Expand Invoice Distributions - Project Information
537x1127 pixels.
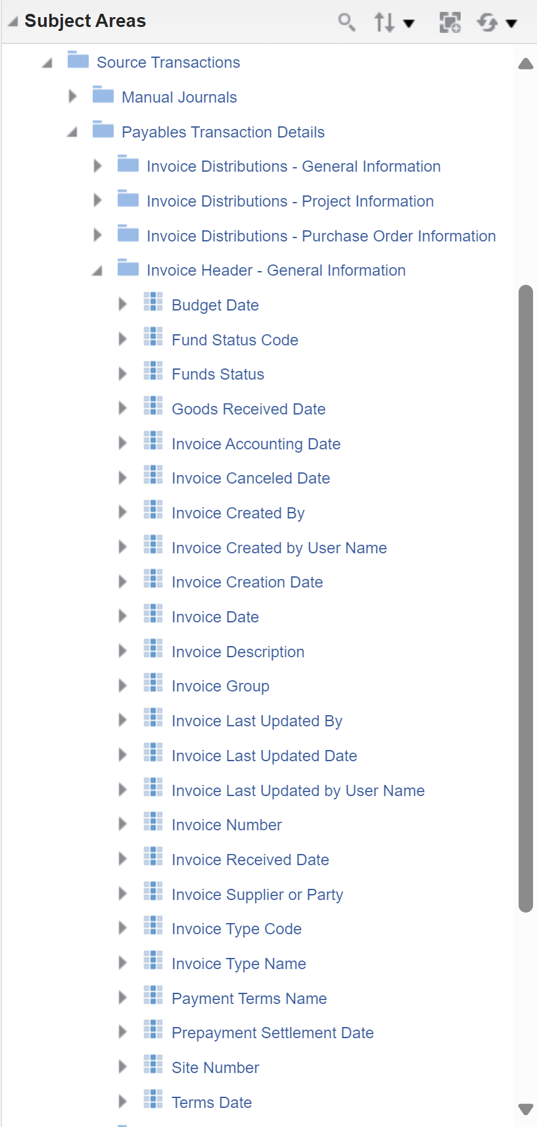pyautogui.click(x=98, y=200)
